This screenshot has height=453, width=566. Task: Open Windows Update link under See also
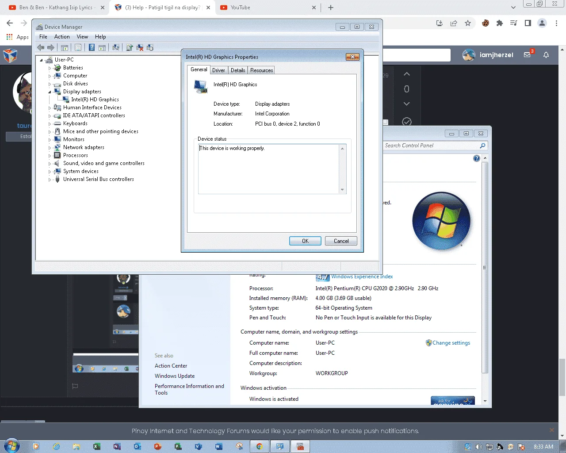pos(175,376)
